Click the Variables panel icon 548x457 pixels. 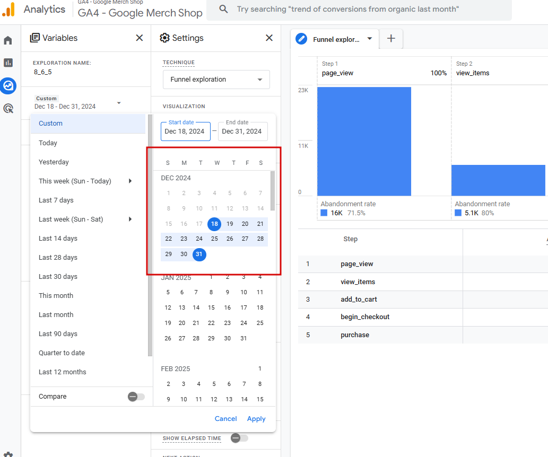34,38
